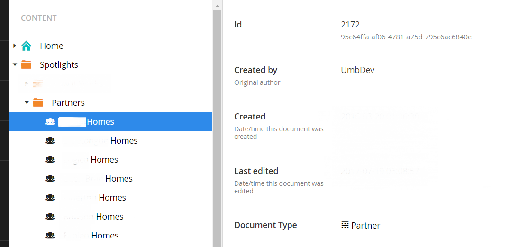Collapse the Spotlights tree node

[15, 65]
